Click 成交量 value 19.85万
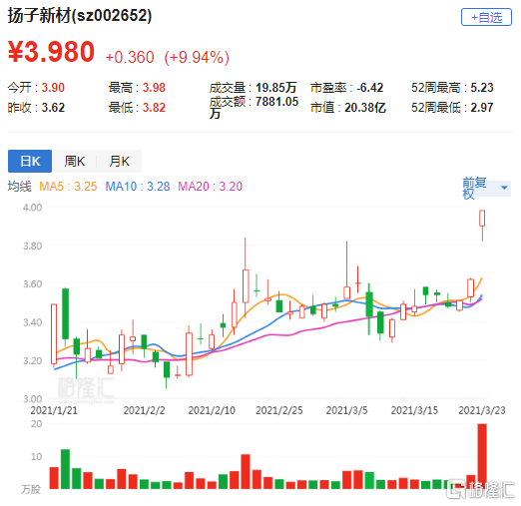Viewport: 521px width, 506px height. [275, 88]
